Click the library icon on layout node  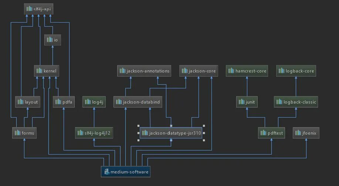pos(21,102)
